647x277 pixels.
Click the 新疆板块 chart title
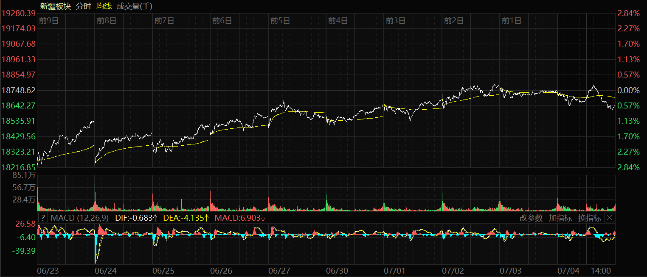point(56,6)
